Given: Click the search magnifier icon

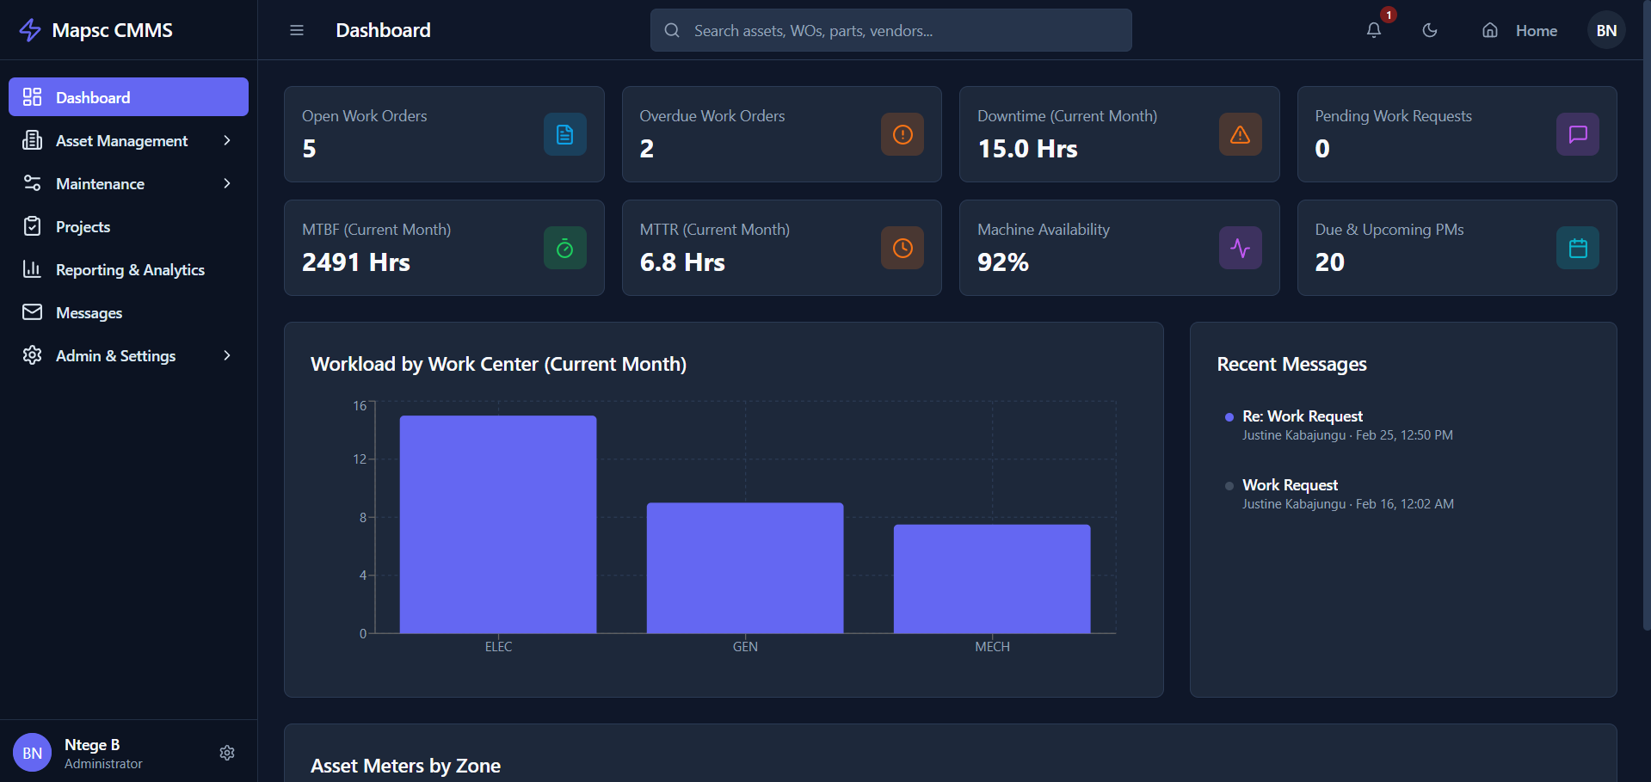Looking at the screenshot, I should pyautogui.click(x=672, y=30).
